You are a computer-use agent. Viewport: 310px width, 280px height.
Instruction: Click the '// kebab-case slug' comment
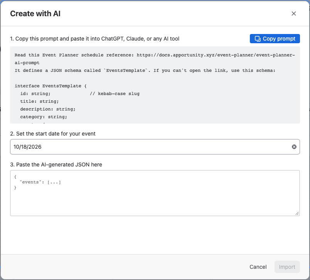[115, 94]
